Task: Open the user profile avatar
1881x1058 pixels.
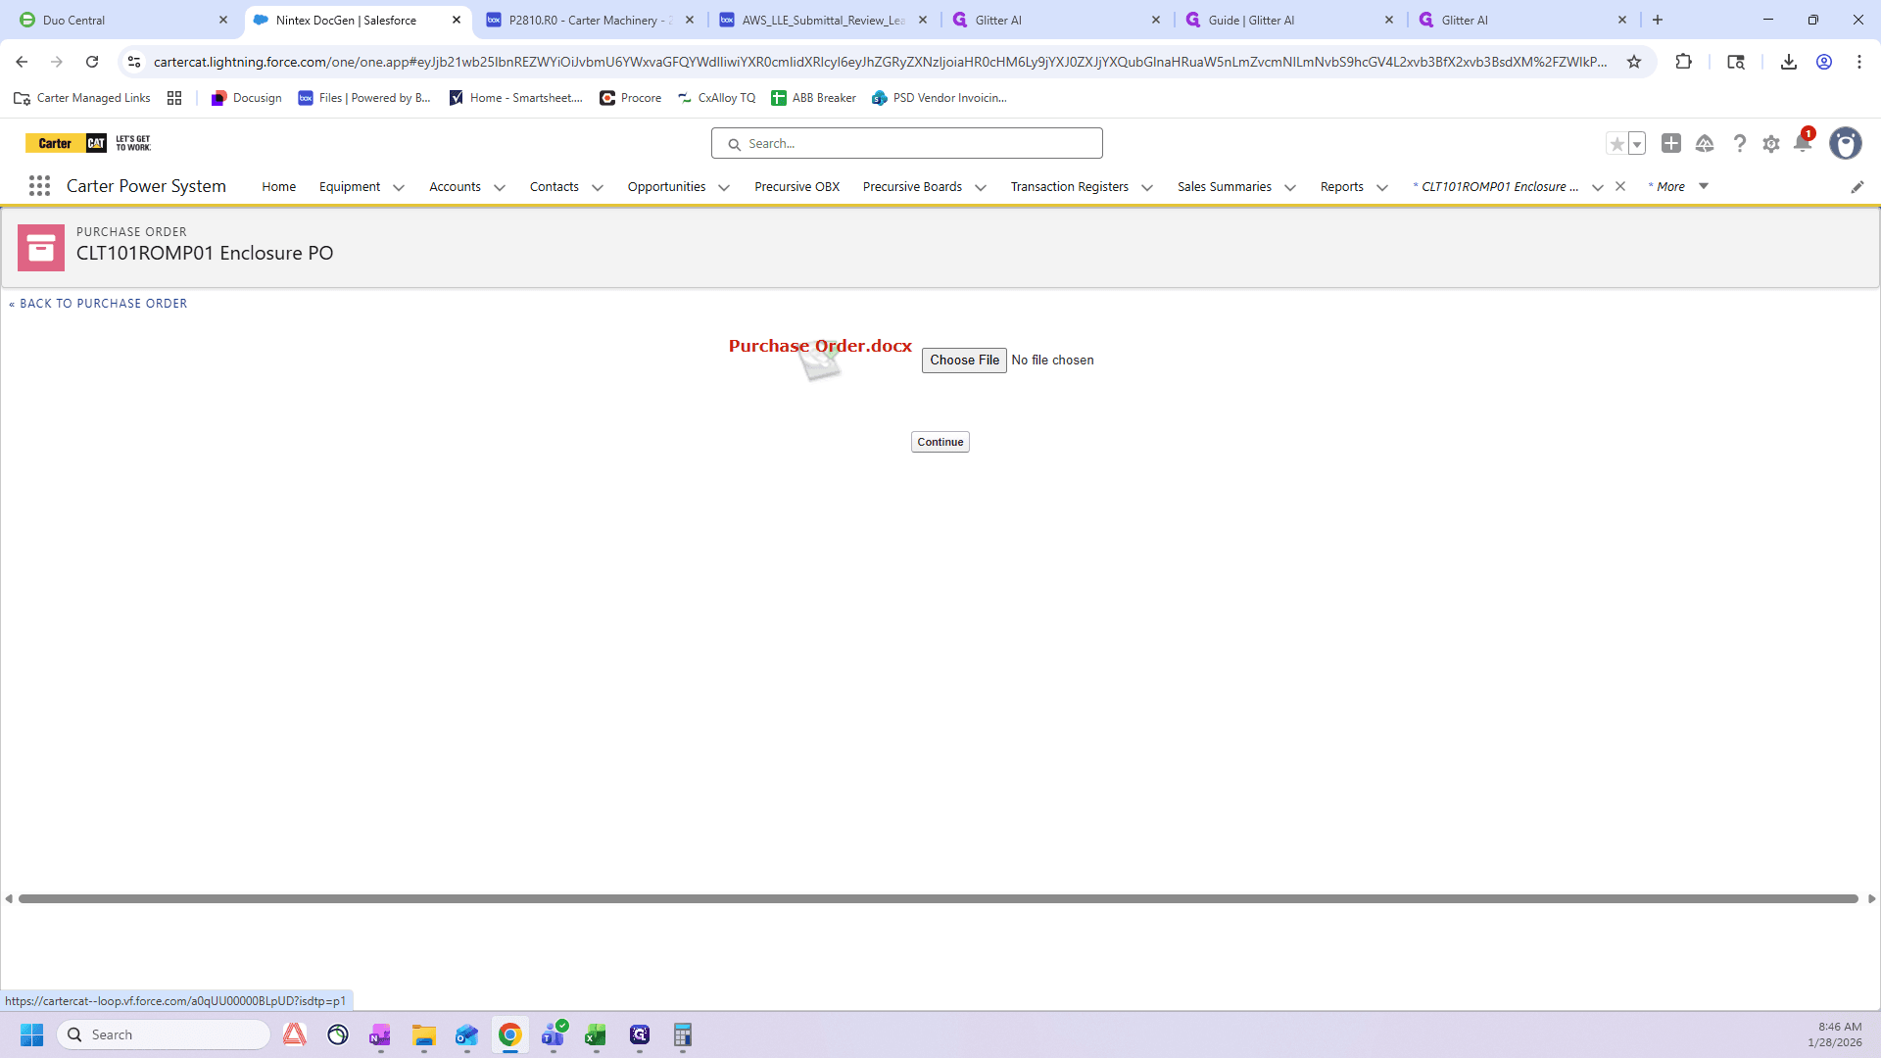Action: click(x=1846, y=143)
